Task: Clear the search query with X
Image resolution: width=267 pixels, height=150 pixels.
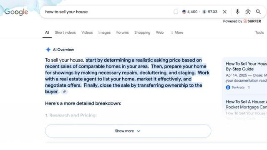Action: pos(224,12)
